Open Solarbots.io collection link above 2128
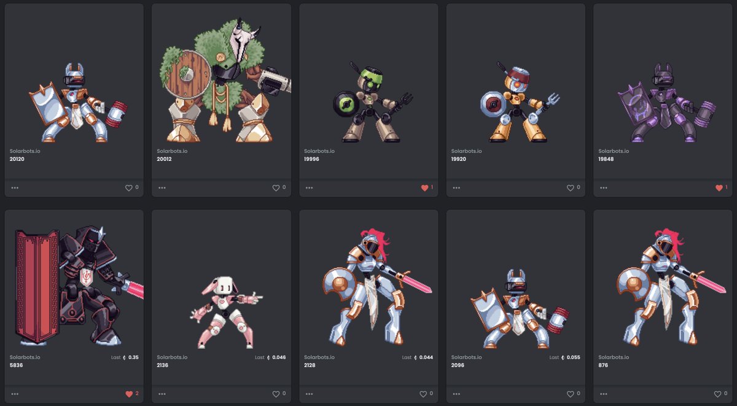737x406 pixels. tap(319, 357)
